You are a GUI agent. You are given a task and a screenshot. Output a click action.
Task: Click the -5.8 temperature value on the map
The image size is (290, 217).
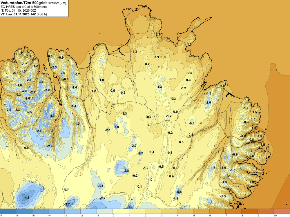coord(179,192)
